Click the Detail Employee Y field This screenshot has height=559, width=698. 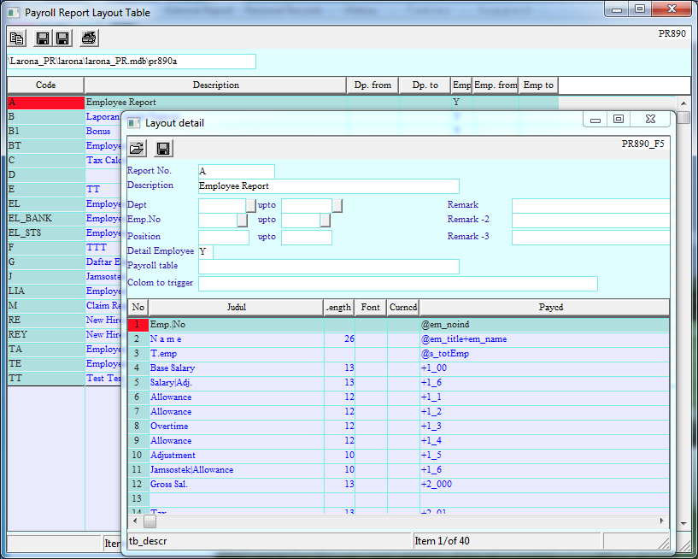tap(204, 250)
